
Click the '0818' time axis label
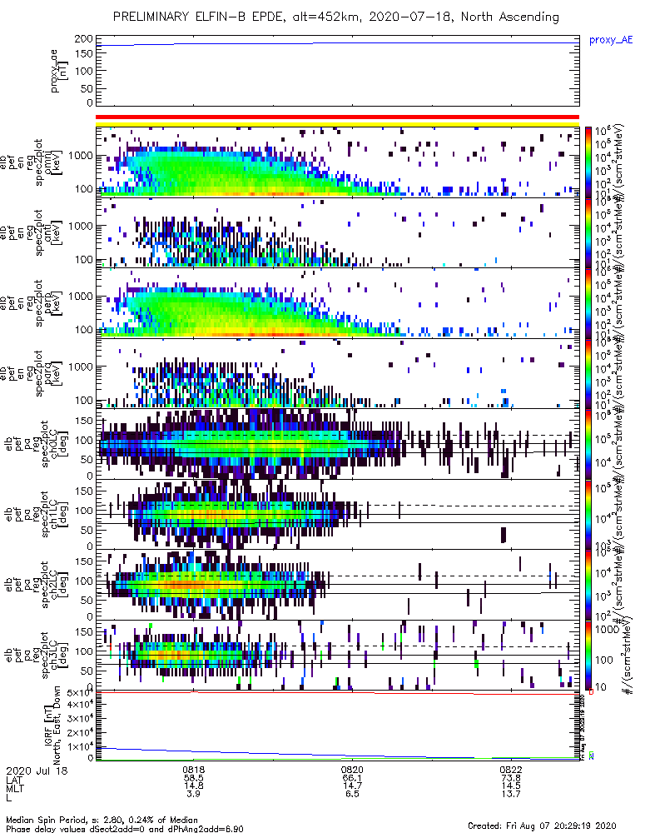click(x=194, y=770)
